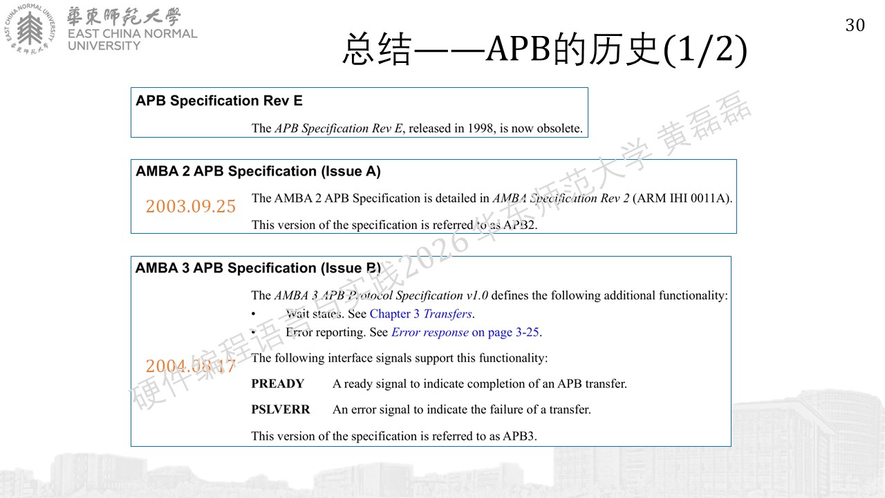Click the PREADY ready signal description text
This screenshot has width=885, height=498.
click(x=479, y=384)
